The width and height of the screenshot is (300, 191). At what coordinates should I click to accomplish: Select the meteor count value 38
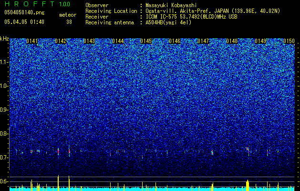69,22
